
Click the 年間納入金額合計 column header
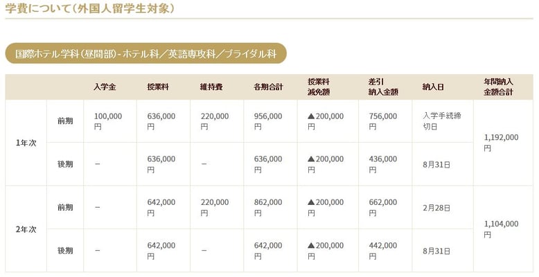coord(500,87)
